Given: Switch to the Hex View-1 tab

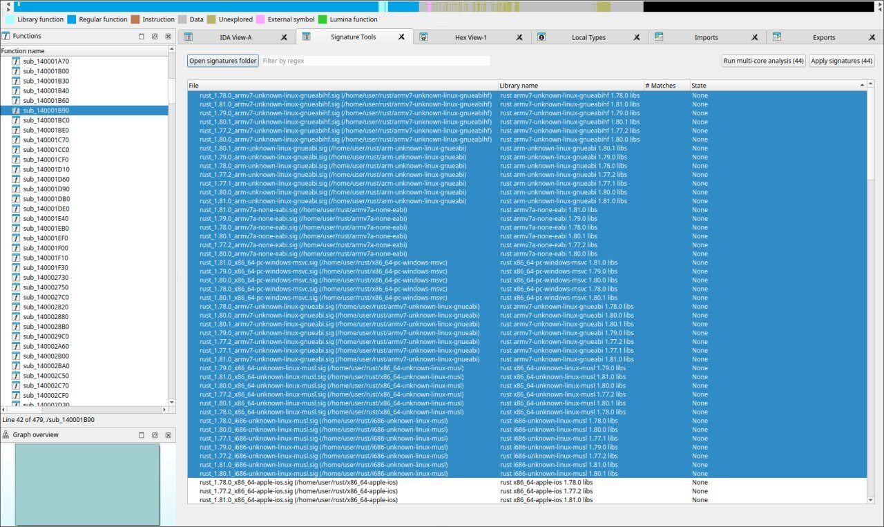Looking at the screenshot, I should [x=471, y=37].
